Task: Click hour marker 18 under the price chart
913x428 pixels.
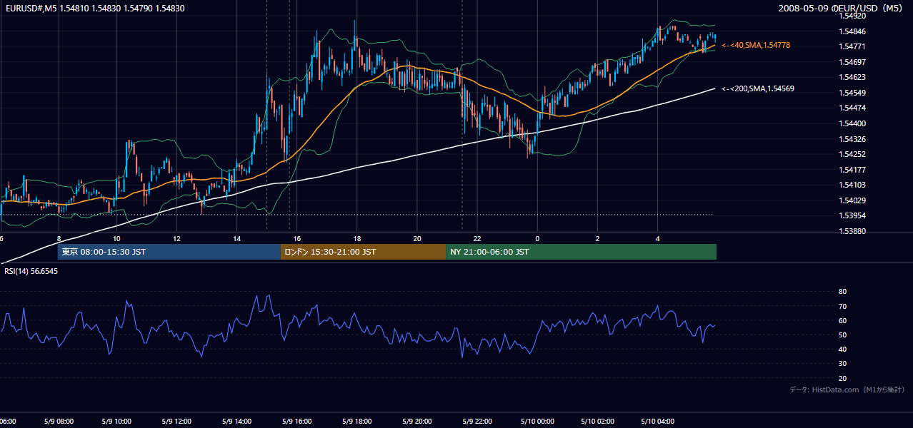Action: 356,238
